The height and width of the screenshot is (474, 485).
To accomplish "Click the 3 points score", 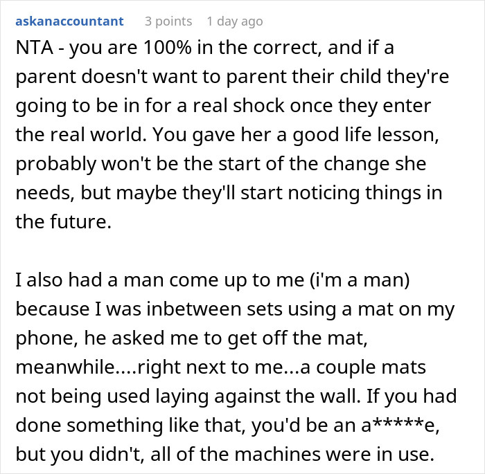I will (168, 21).
